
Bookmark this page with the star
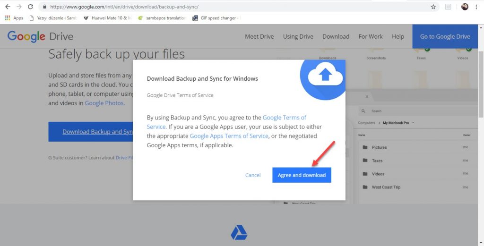tap(433, 7)
